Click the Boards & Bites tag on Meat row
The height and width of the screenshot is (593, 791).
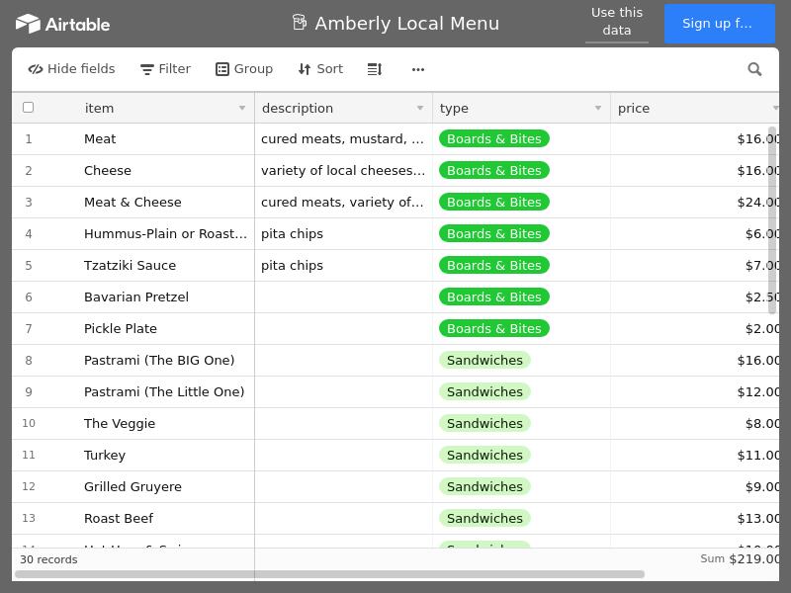(493, 139)
